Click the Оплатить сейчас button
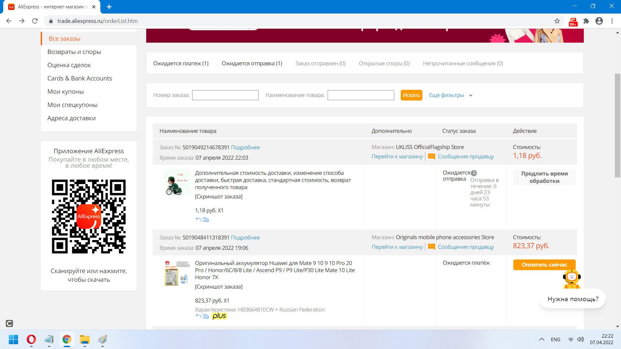621x349 pixels. tap(544, 265)
